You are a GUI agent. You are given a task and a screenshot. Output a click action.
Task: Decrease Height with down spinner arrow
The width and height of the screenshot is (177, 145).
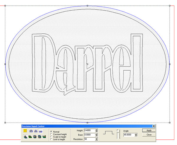(x=96, y=131)
